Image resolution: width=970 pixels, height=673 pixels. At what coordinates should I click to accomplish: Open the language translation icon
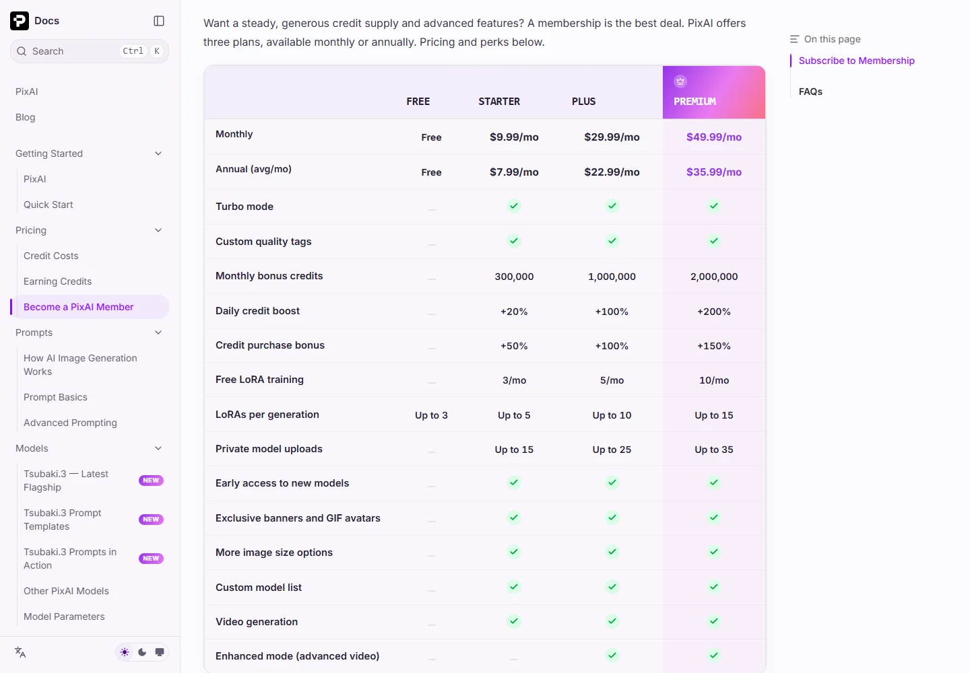pos(20,652)
